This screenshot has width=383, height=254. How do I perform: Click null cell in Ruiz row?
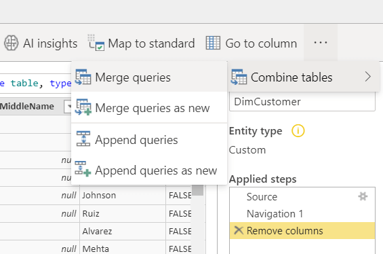pyautogui.click(x=39, y=213)
